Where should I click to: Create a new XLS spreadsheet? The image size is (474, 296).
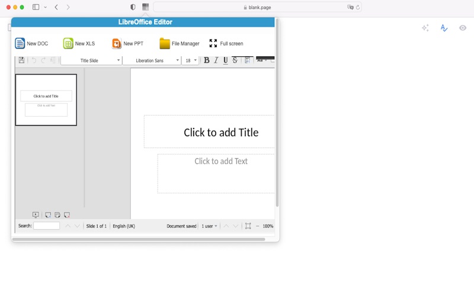coord(79,43)
